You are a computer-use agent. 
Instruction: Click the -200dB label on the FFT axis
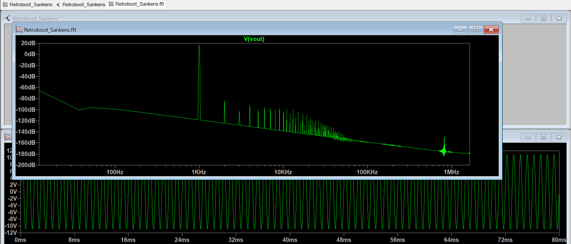click(x=26, y=165)
